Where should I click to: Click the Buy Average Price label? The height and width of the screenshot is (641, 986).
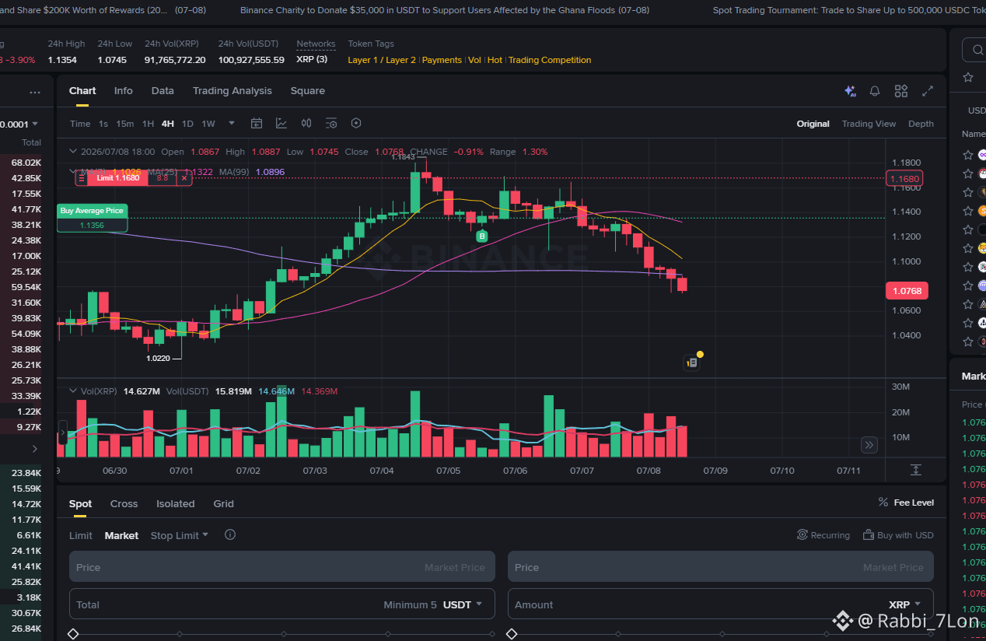pos(92,211)
